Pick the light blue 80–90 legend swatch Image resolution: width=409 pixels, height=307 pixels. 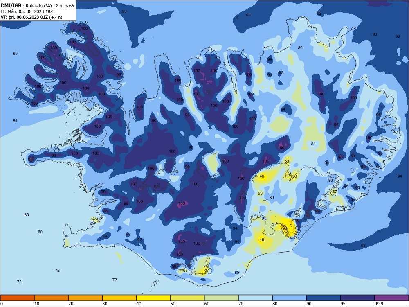(290, 298)
